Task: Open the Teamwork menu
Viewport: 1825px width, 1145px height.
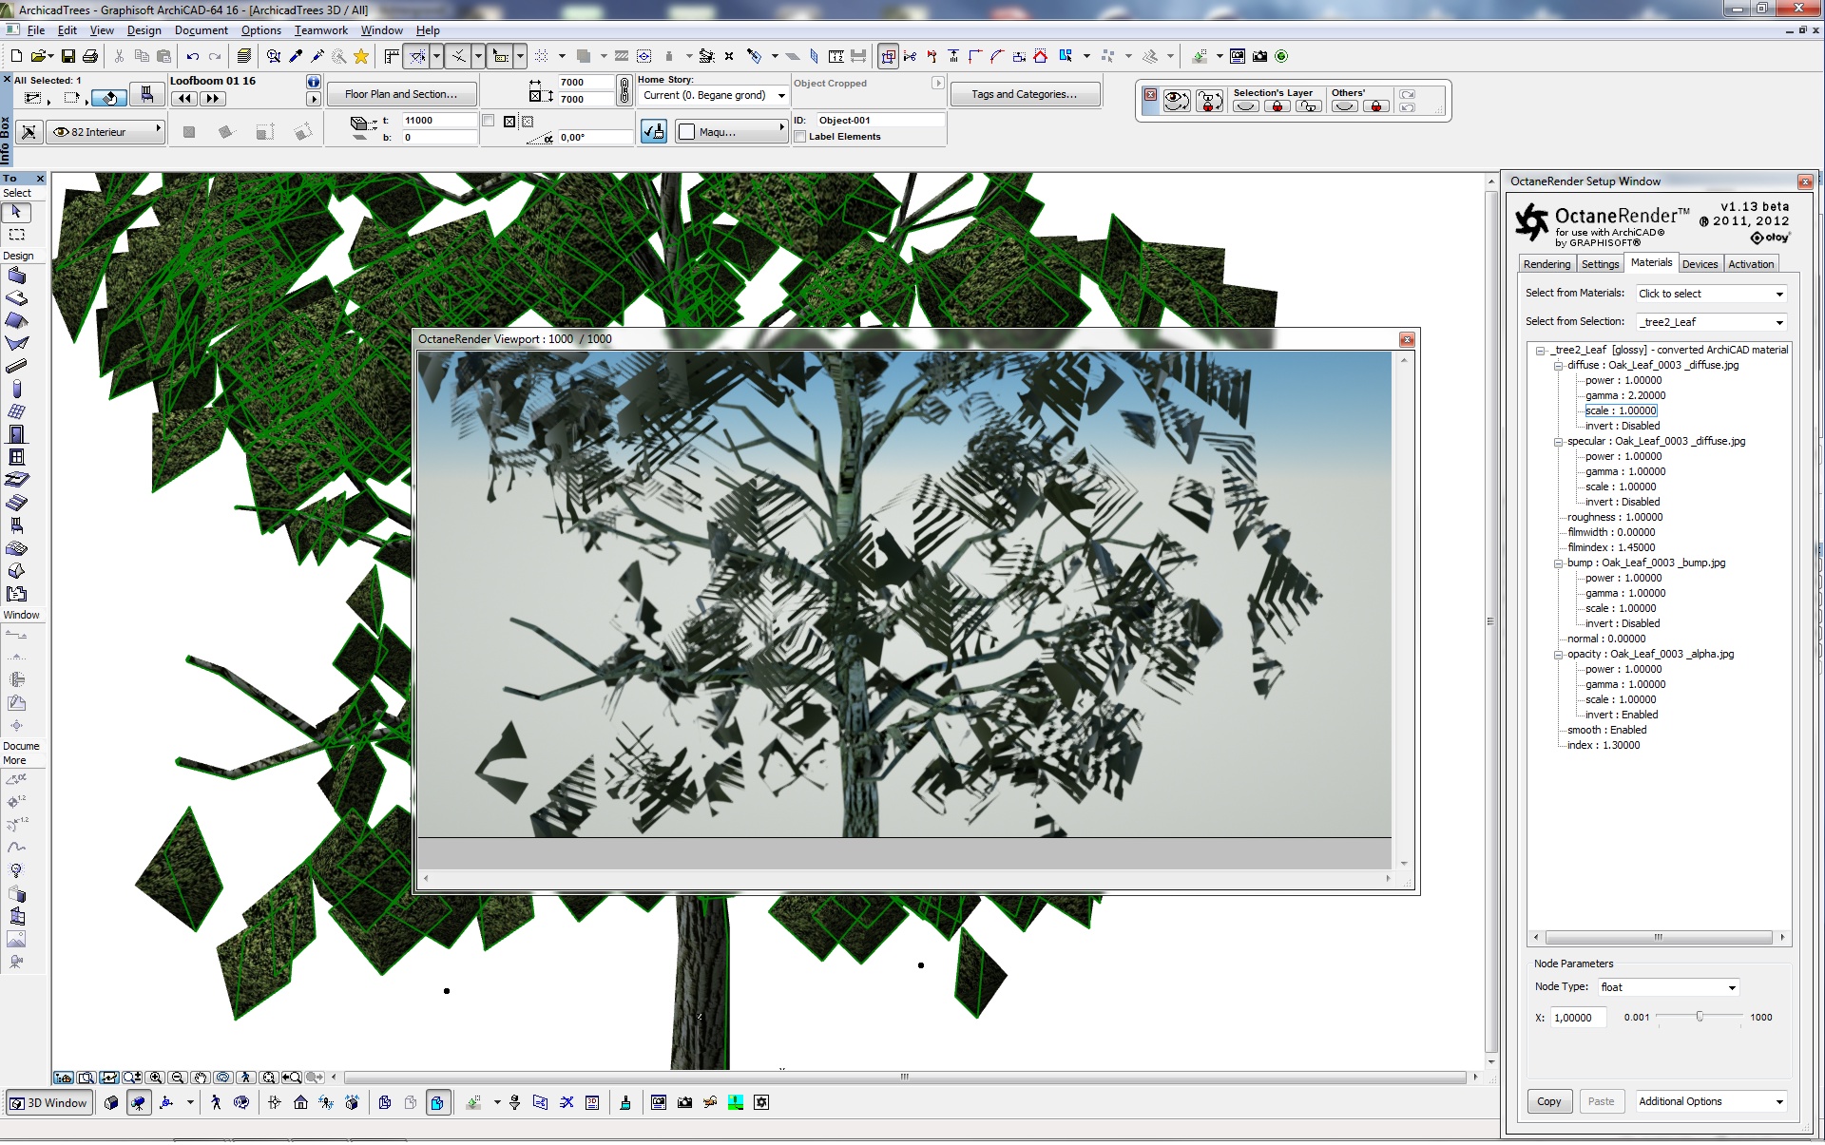Action: [320, 30]
